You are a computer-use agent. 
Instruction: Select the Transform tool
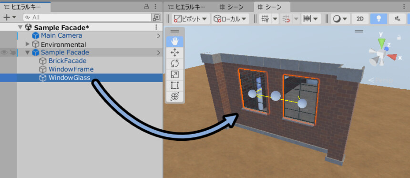pos(174,96)
